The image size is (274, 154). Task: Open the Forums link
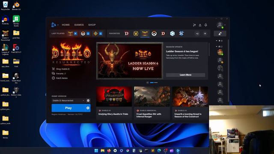coord(59,74)
